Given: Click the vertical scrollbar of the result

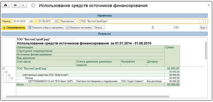Looking at the screenshot, I should (206, 51).
